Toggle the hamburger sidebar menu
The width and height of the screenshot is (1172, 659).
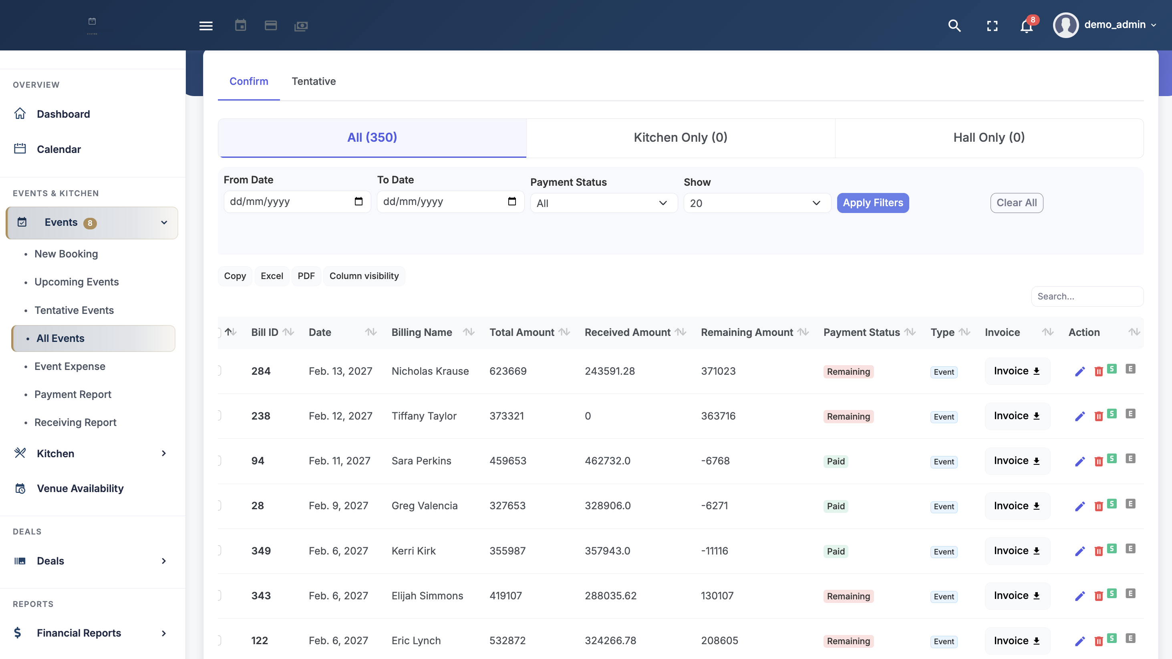[205, 26]
